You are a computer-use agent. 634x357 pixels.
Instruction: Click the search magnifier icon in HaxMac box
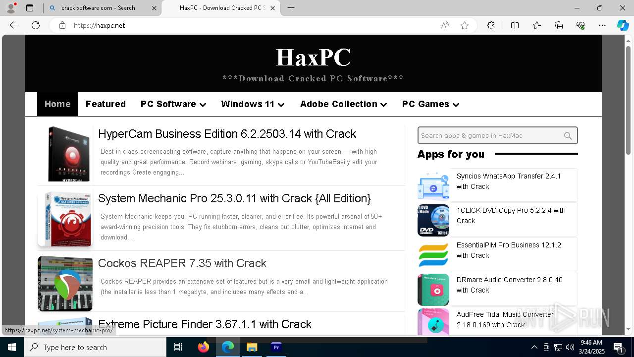click(568, 136)
